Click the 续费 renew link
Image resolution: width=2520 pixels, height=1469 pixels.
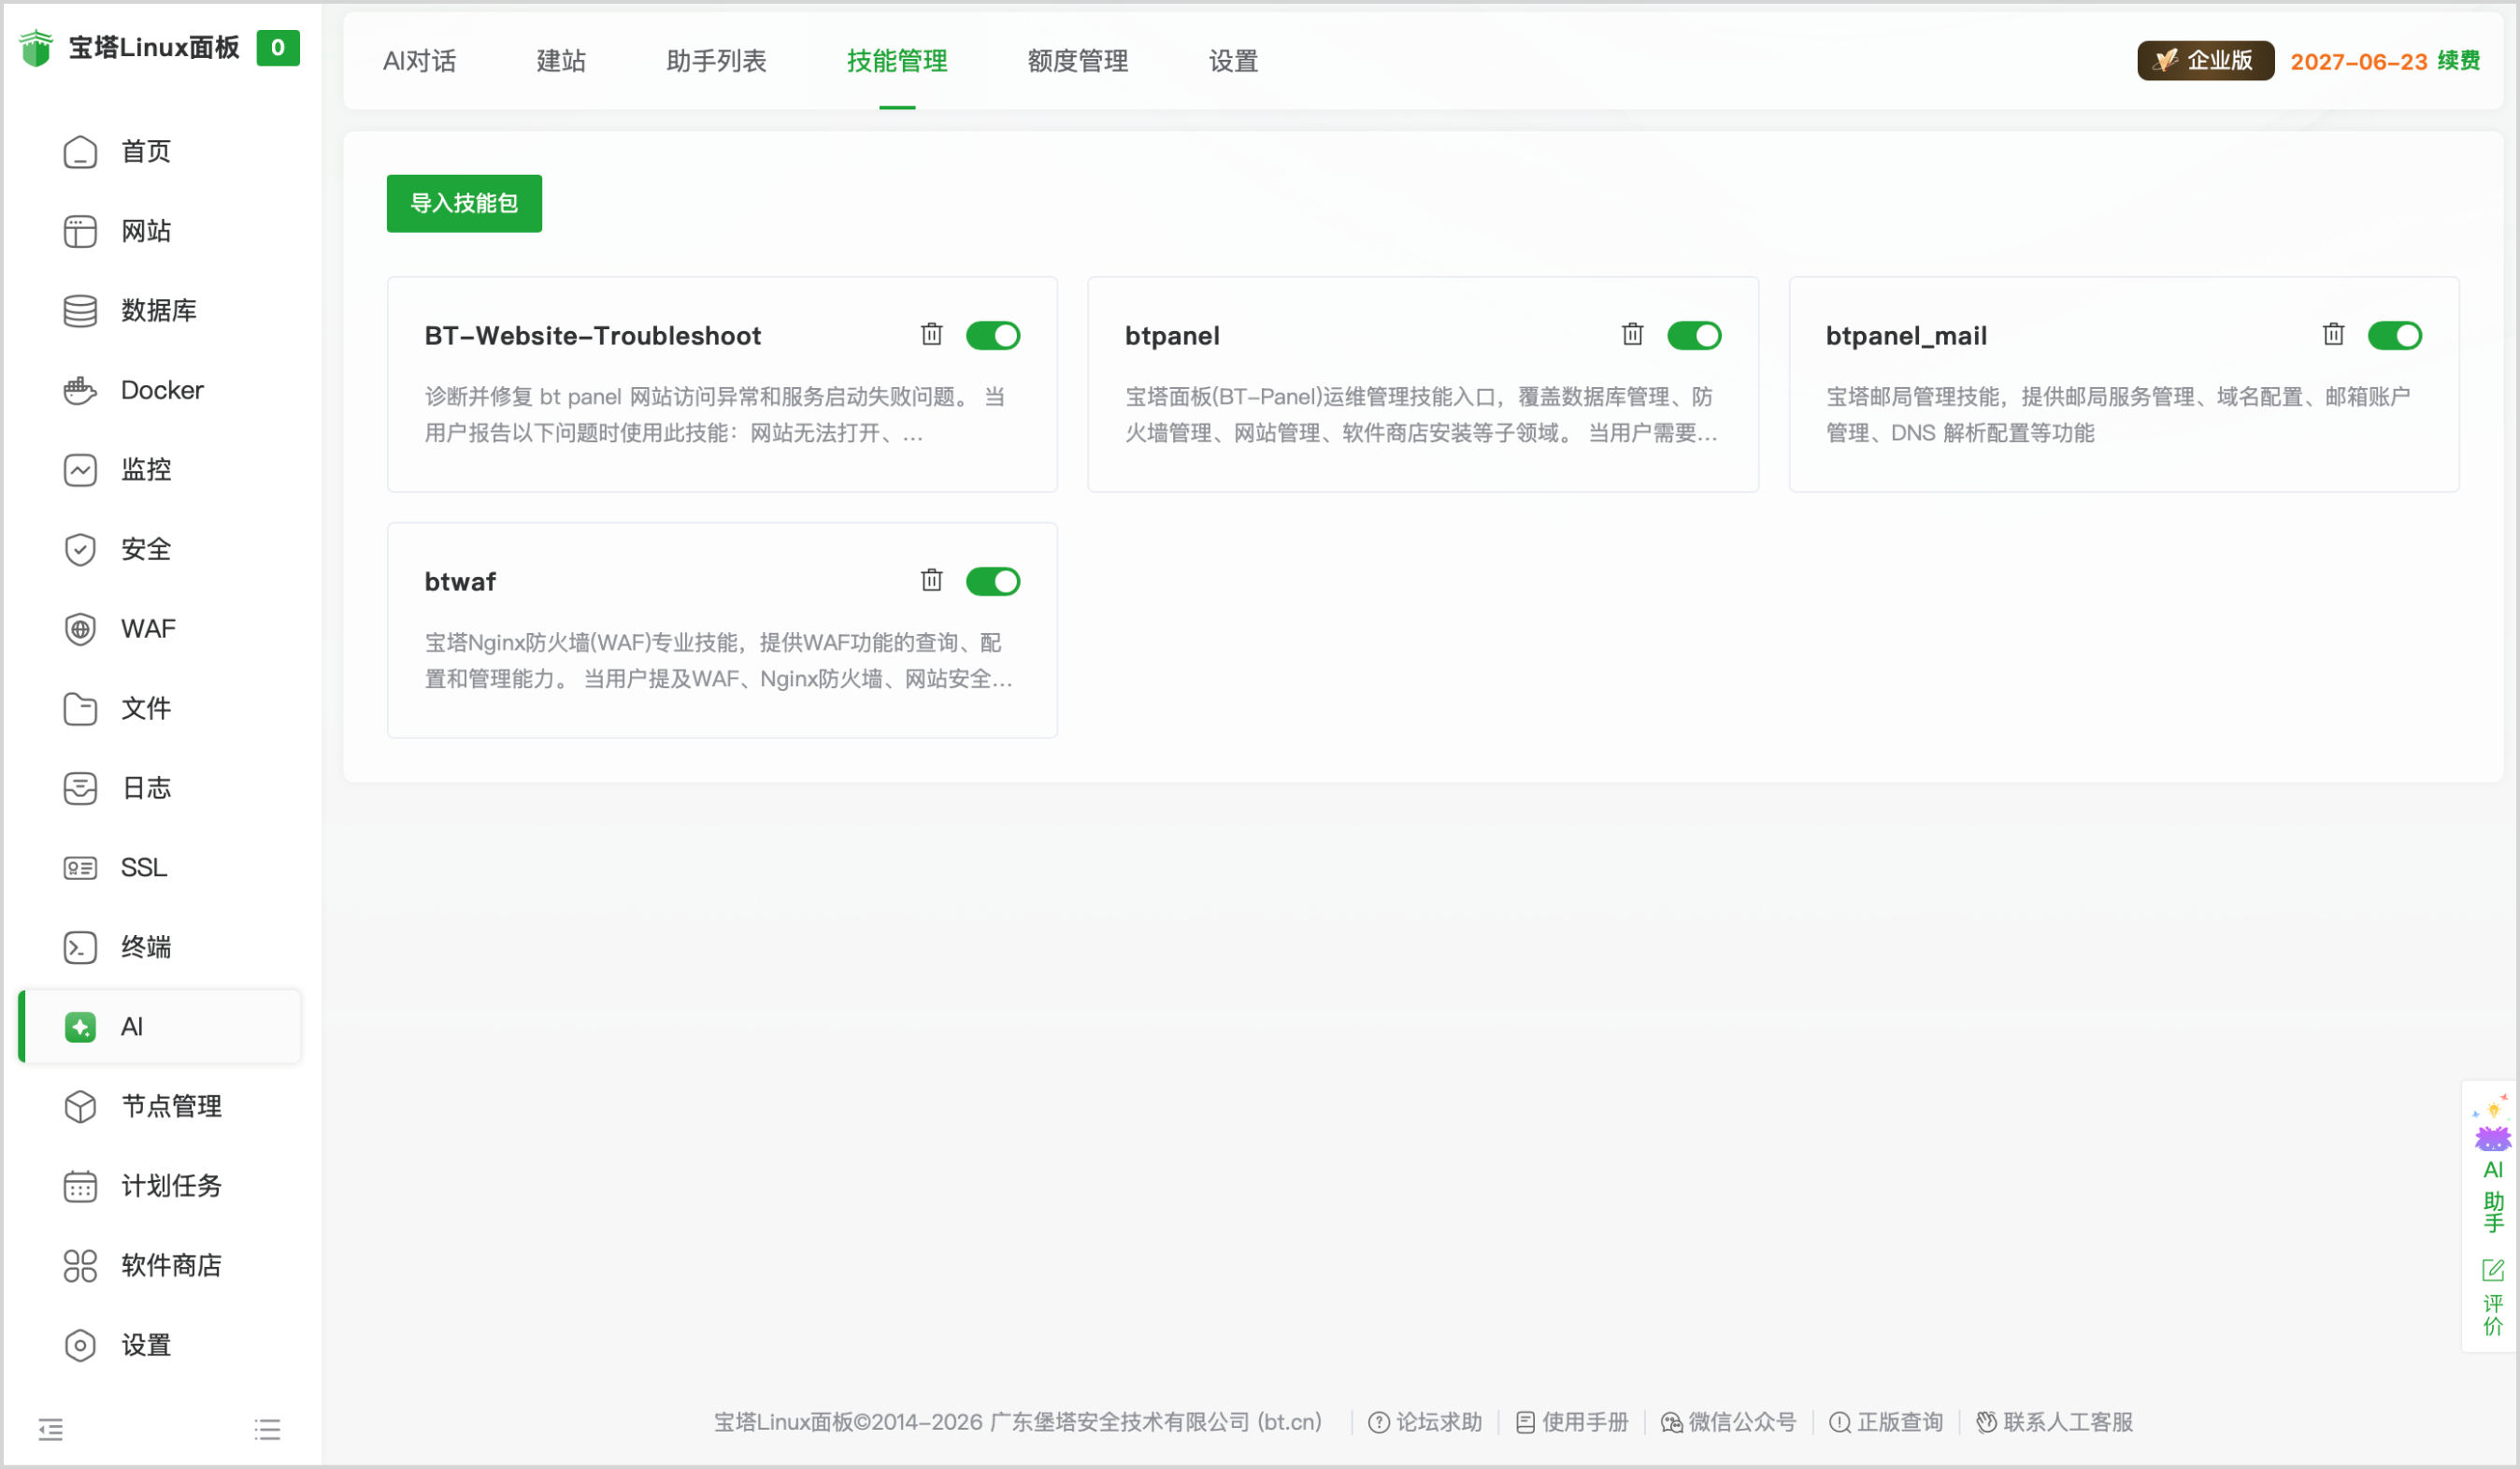click(x=2459, y=61)
